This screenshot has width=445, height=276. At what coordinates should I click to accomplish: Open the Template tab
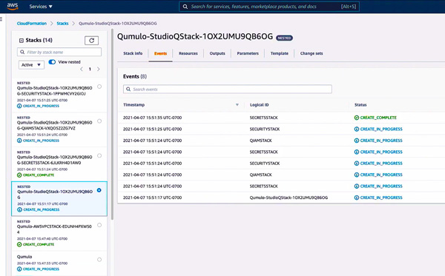click(x=280, y=53)
